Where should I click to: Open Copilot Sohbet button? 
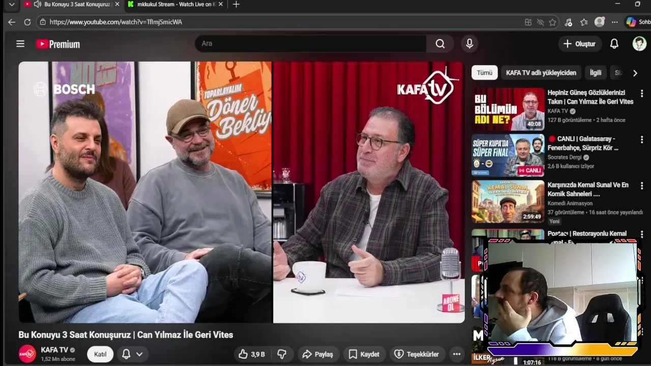point(638,22)
